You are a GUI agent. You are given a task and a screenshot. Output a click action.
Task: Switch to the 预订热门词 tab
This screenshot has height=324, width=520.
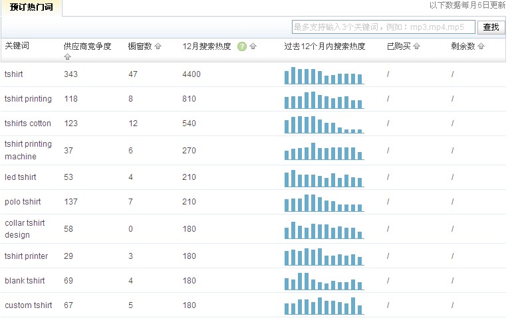pyautogui.click(x=31, y=7)
